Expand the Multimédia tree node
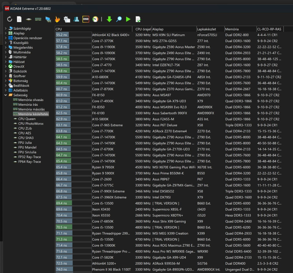Viewport: 293px width, 273px height. (5, 52)
